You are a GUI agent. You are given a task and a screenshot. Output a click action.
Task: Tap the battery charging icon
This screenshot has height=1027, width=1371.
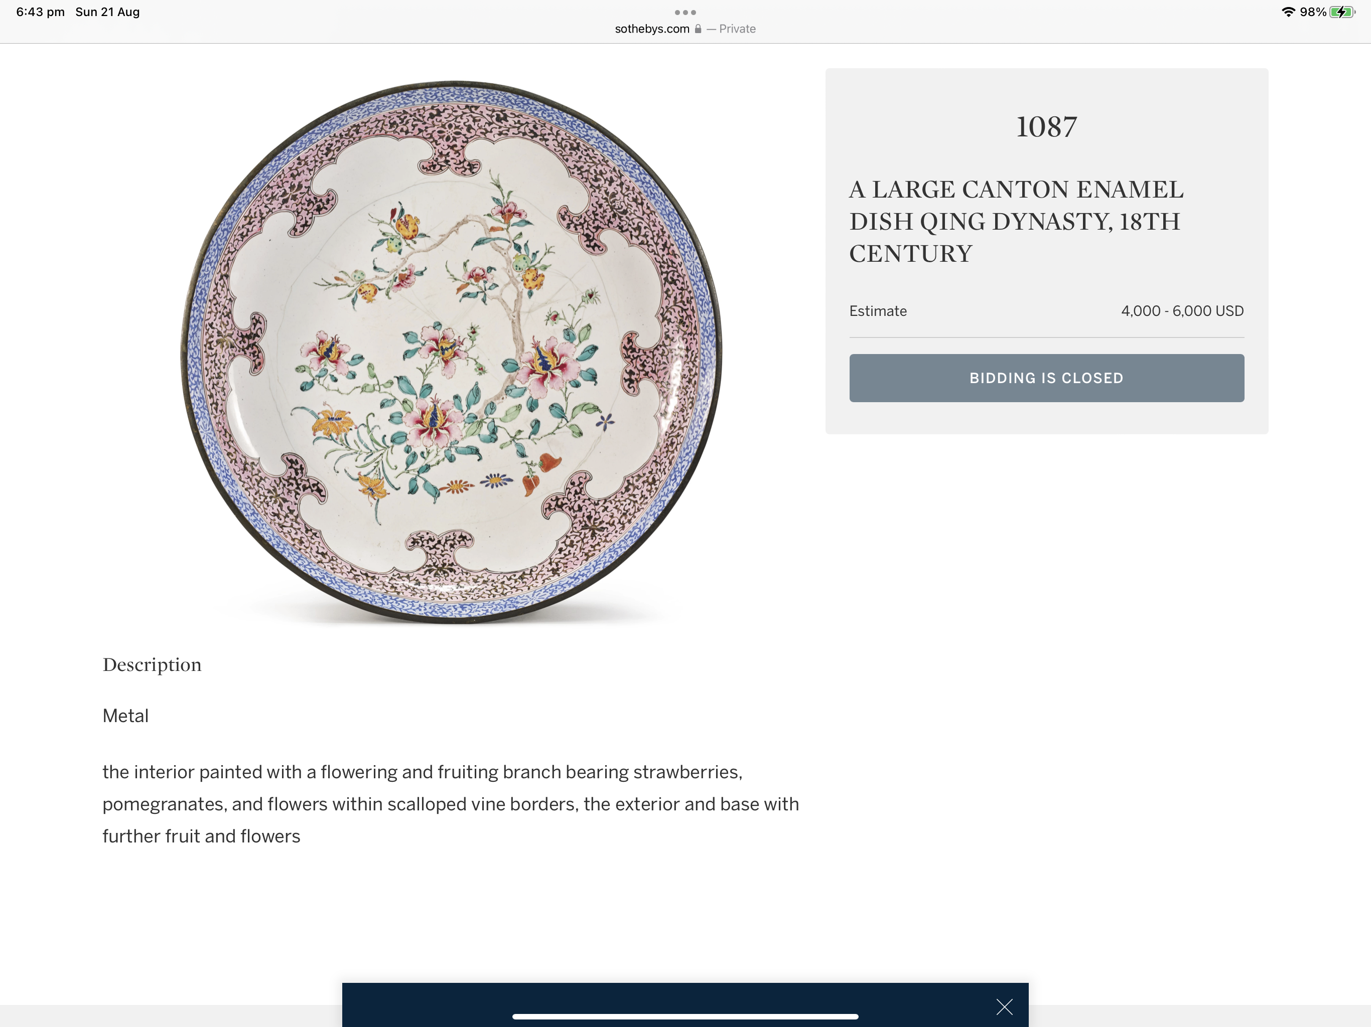(x=1342, y=12)
